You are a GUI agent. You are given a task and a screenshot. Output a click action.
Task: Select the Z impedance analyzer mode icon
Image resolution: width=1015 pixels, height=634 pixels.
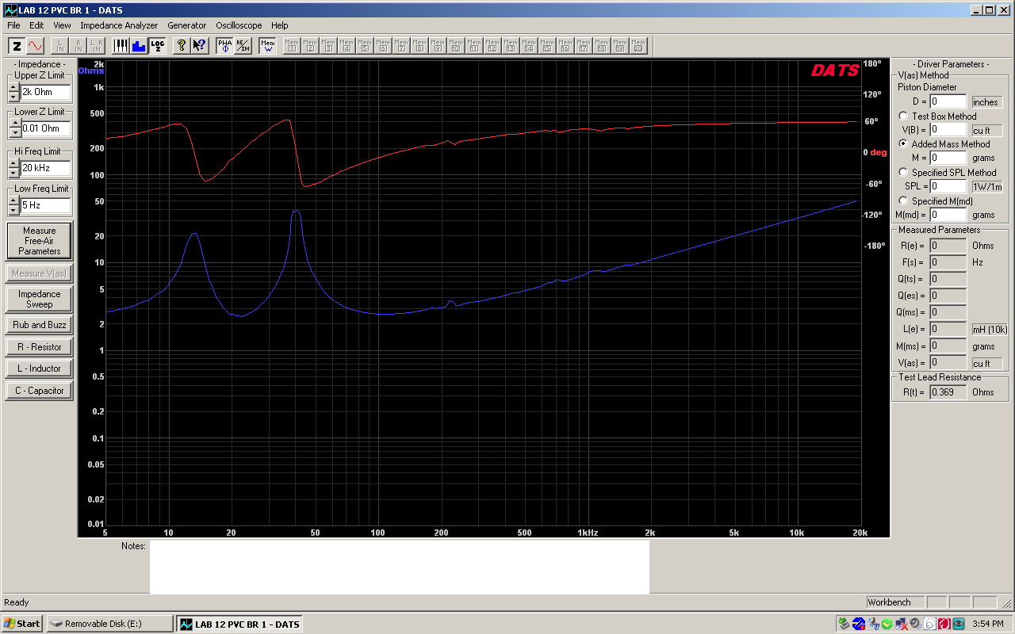[17, 46]
